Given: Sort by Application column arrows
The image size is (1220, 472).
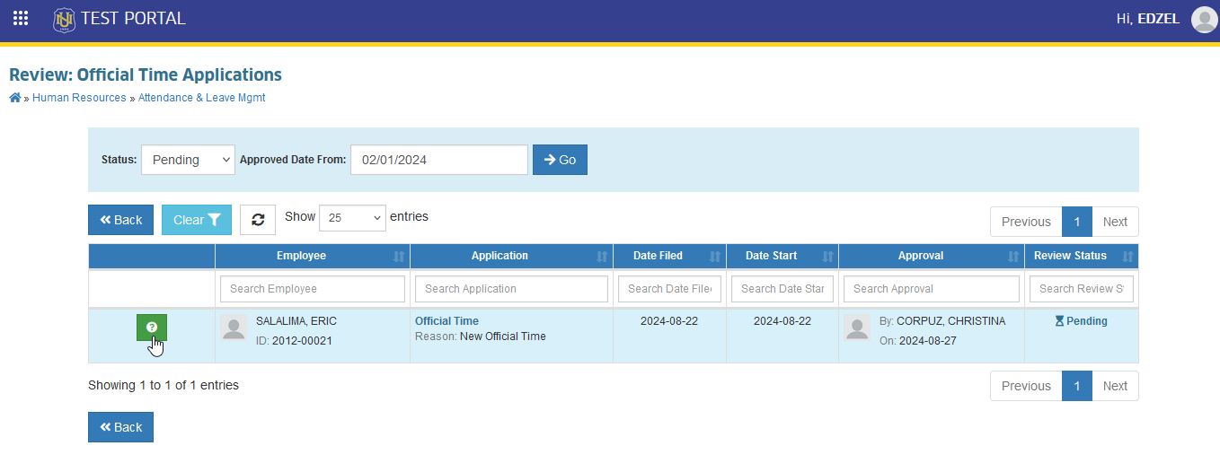Looking at the screenshot, I should (x=602, y=257).
